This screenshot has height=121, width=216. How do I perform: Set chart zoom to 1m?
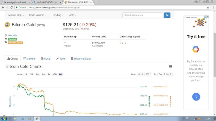tap(37, 74)
